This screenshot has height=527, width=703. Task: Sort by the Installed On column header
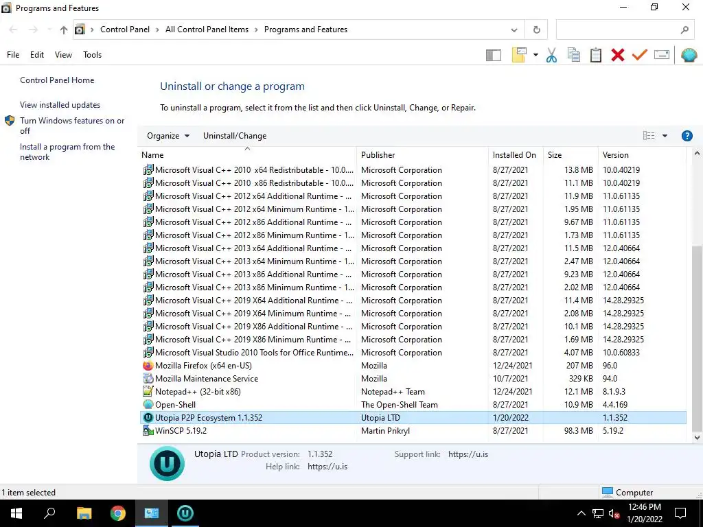[514, 155]
